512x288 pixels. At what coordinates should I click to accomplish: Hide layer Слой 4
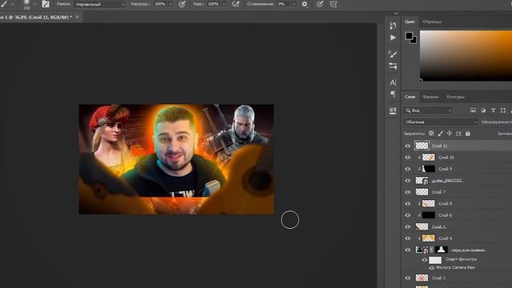(407, 238)
